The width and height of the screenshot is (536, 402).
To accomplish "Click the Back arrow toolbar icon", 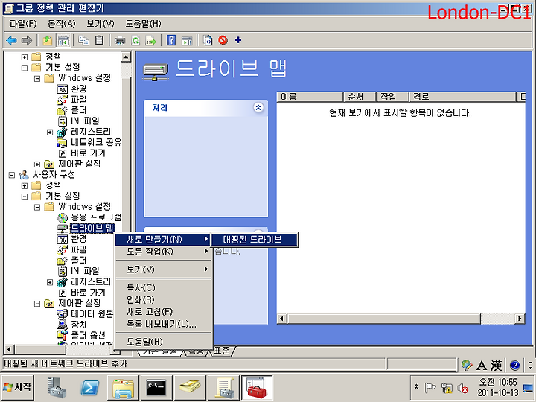I will pos(12,41).
